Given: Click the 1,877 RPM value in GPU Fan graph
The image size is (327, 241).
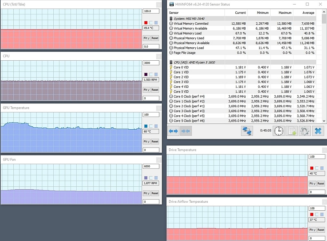Looking at the screenshot, I should (151, 183).
